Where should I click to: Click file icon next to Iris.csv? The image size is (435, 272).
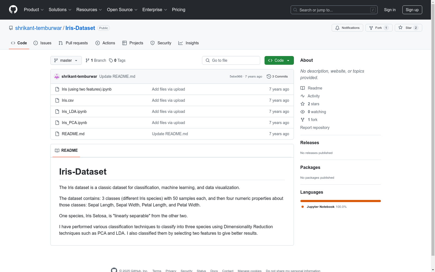57,100
